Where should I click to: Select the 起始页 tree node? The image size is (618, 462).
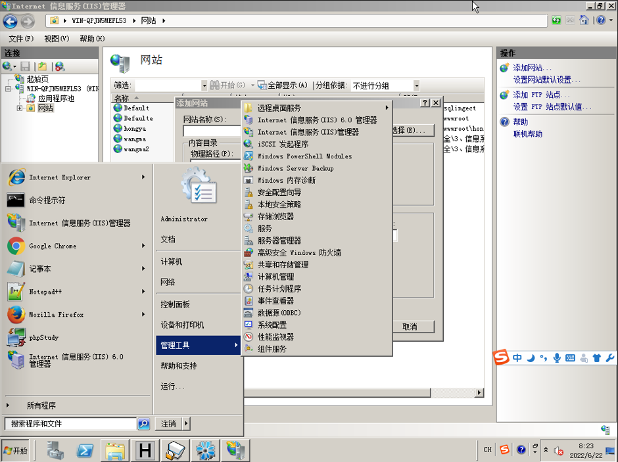[x=37, y=79]
